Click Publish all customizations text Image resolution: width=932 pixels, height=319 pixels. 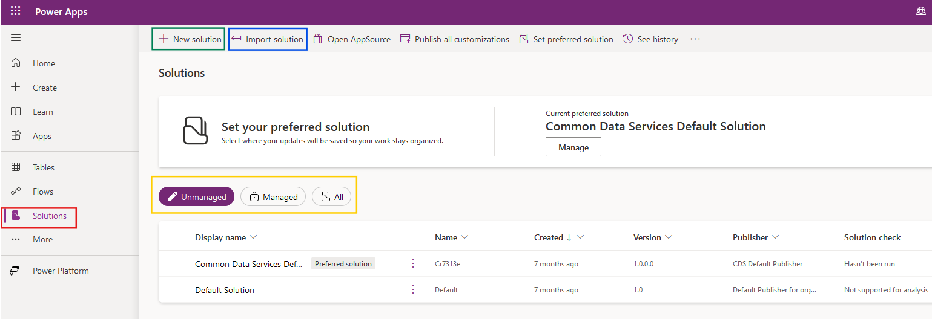coord(462,39)
